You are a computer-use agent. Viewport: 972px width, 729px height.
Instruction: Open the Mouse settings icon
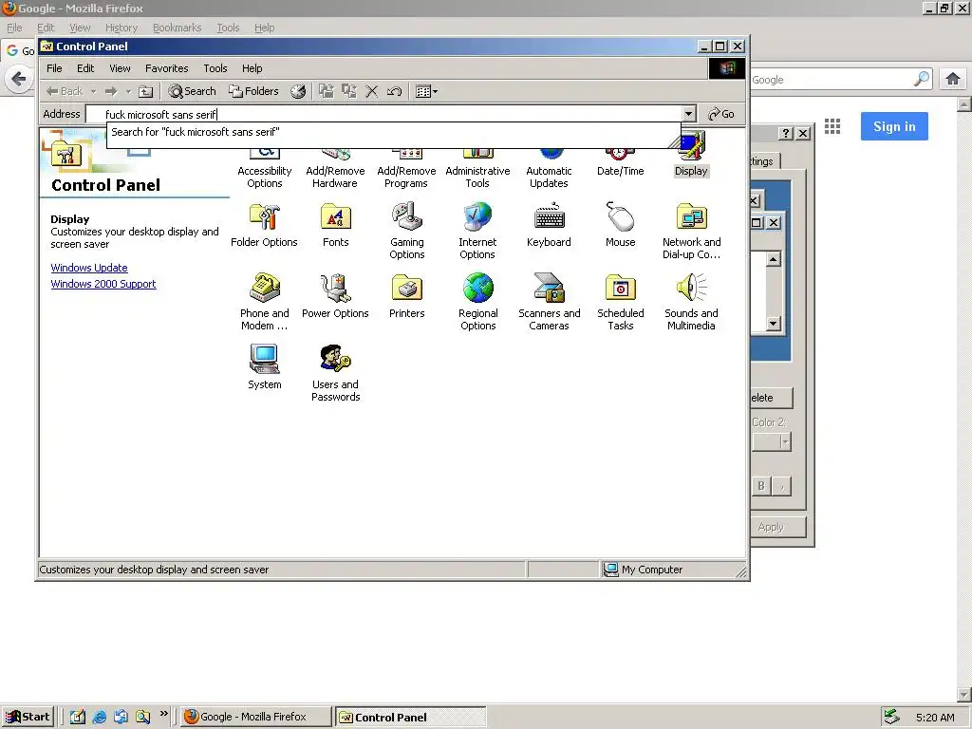(x=621, y=226)
